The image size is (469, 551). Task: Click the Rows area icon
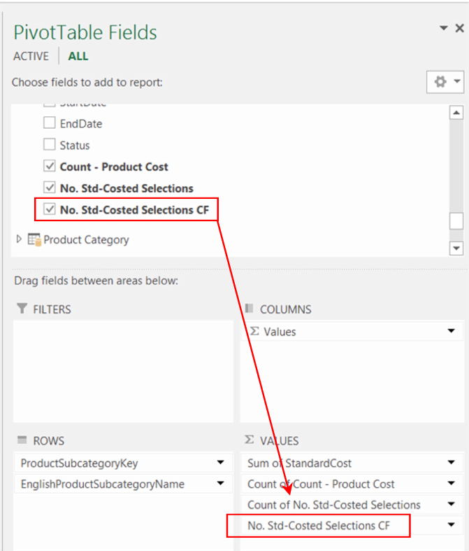[22, 440]
